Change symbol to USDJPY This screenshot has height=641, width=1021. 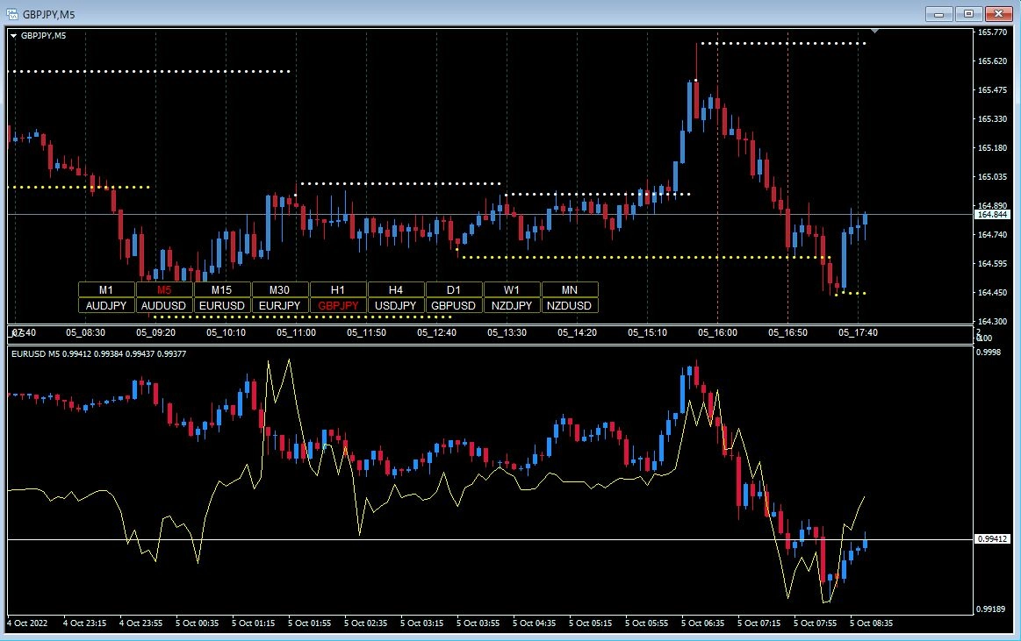point(396,306)
